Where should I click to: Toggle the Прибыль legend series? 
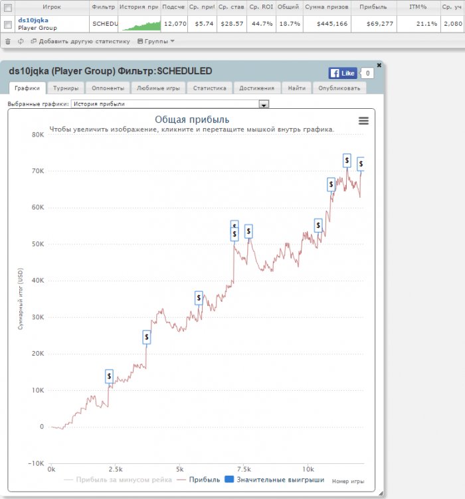point(199,480)
